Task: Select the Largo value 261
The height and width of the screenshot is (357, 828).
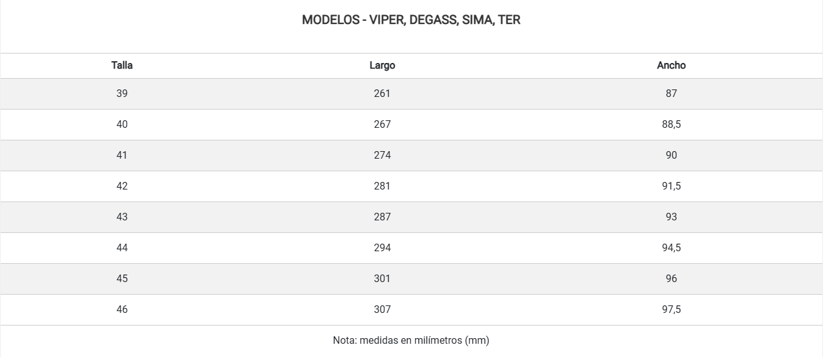Action: click(382, 93)
